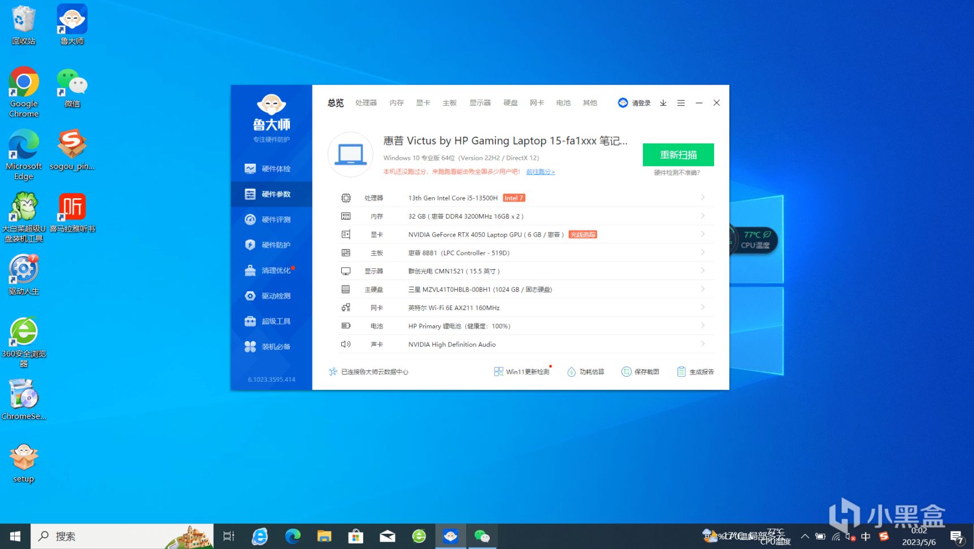The height and width of the screenshot is (549, 974).
Task: Open WeChat from the taskbar
Action: (x=482, y=536)
